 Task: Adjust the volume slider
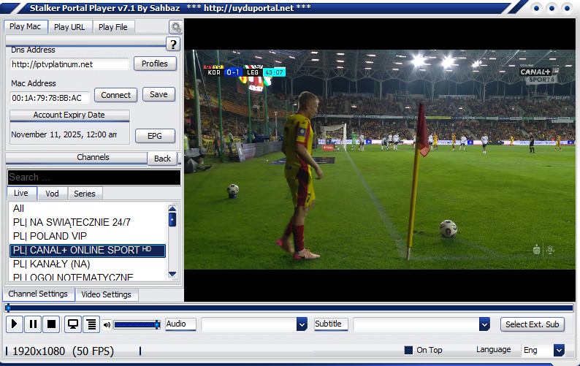137,324
